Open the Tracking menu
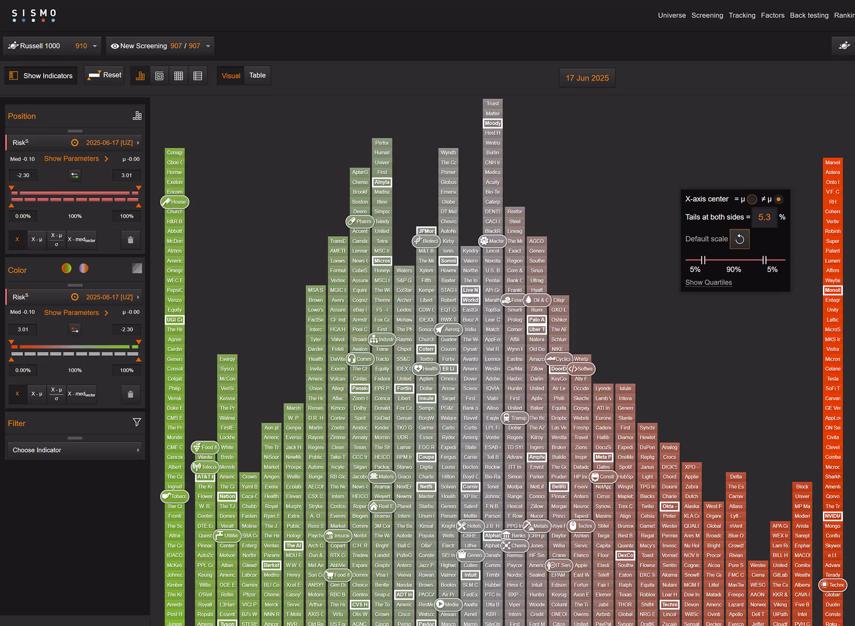 [742, 15]
